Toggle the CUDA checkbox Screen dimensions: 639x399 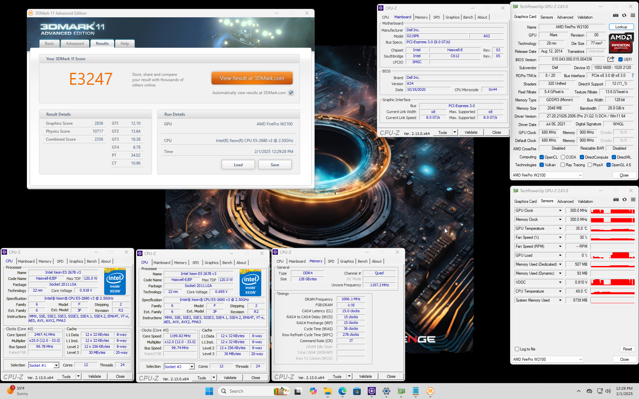[563, 157]
